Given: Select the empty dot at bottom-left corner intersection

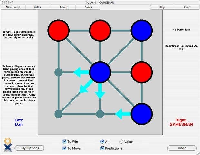Looking at the screenshot, I should (59, 114).
